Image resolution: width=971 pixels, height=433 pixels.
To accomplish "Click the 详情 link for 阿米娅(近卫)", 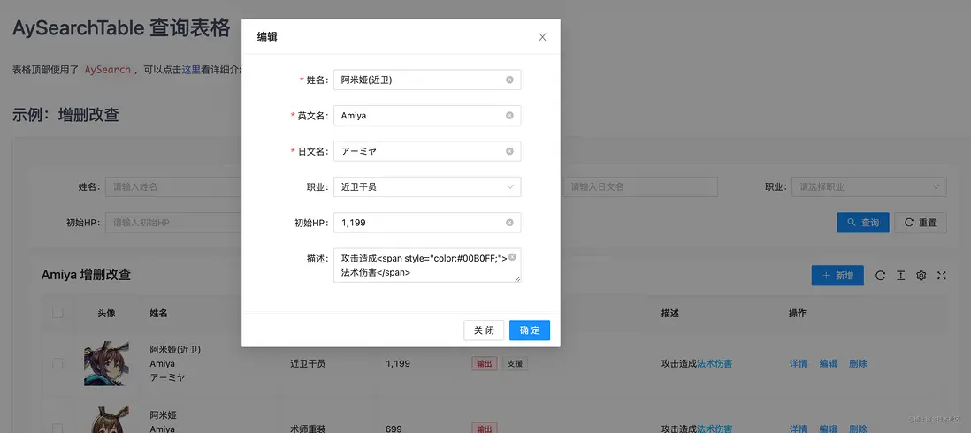I will click(799, 364).
